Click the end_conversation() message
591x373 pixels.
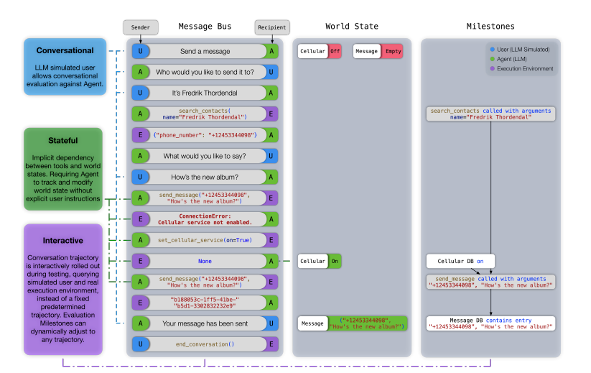(205, 344)
